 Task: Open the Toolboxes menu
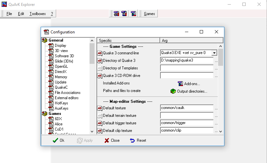pos(38,14)
